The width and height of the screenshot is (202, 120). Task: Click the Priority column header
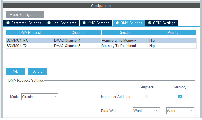coord(173,32)
